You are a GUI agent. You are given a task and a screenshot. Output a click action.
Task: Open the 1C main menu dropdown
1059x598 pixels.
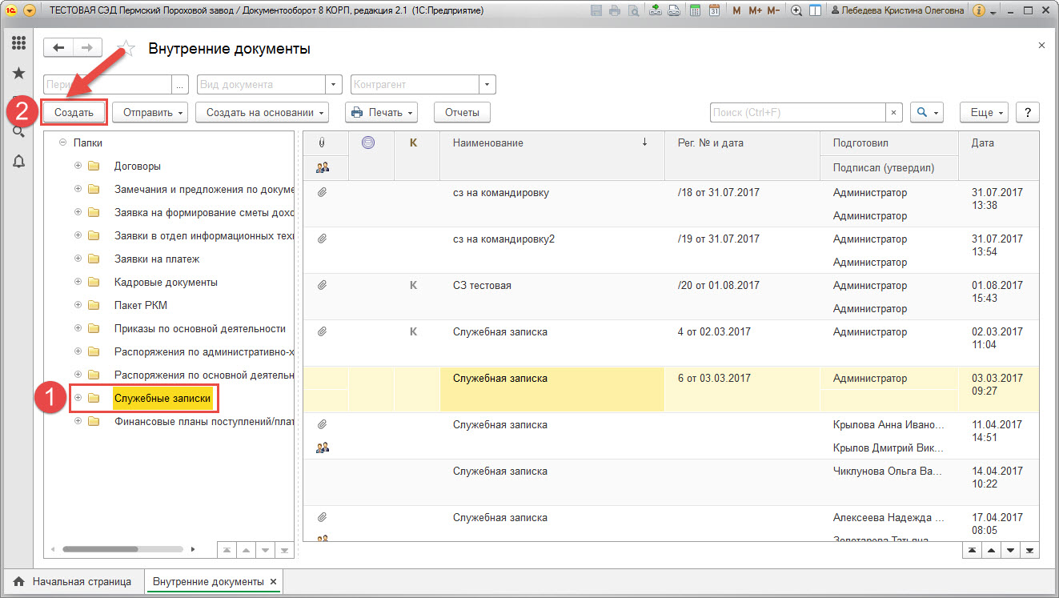click(30, 11)
